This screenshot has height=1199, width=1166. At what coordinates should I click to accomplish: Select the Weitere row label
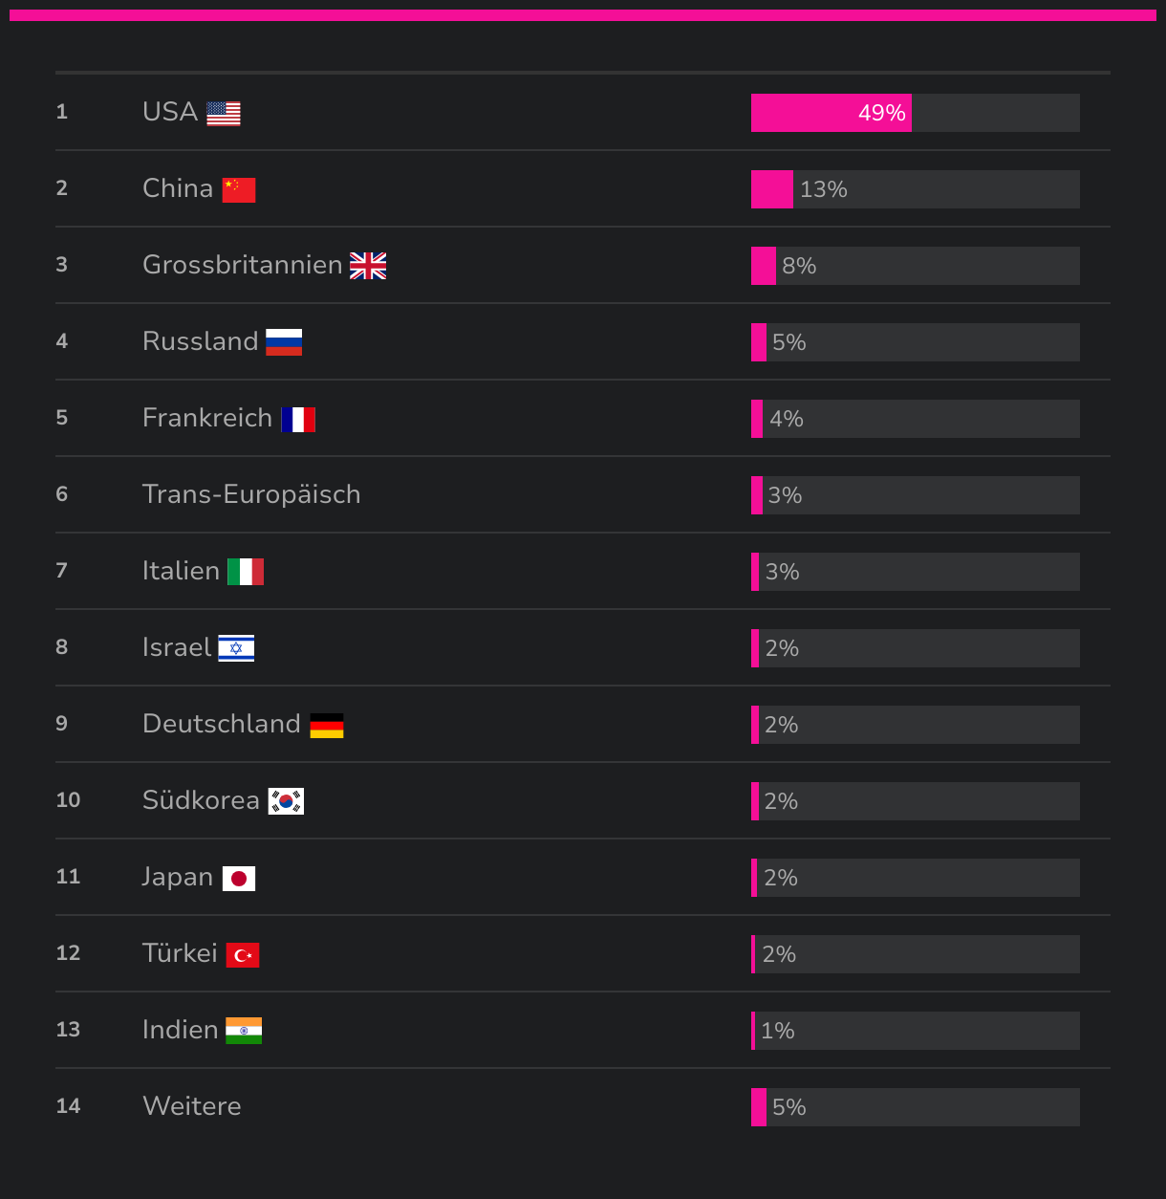click(x=192, y=1106)
